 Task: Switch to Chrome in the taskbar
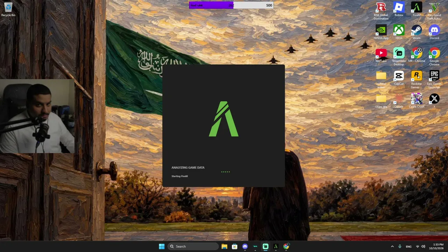[286, 246]
